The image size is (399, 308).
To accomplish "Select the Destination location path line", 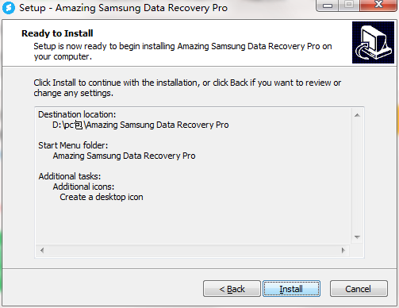I will (x=140, y=125).
